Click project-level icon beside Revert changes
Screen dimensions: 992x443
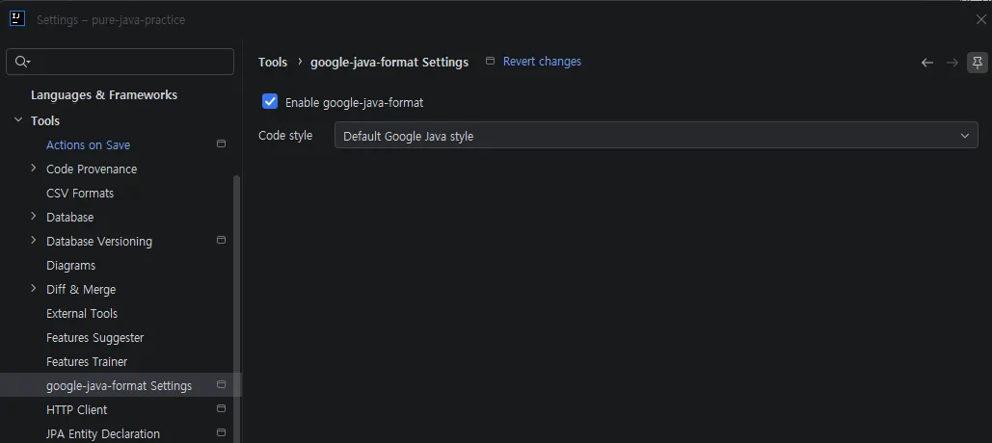(x=490, y=61)
